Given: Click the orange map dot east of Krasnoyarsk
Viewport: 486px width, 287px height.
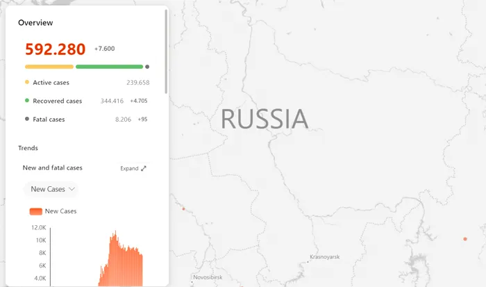Looking at the screenshot, I should pos(465,239).
